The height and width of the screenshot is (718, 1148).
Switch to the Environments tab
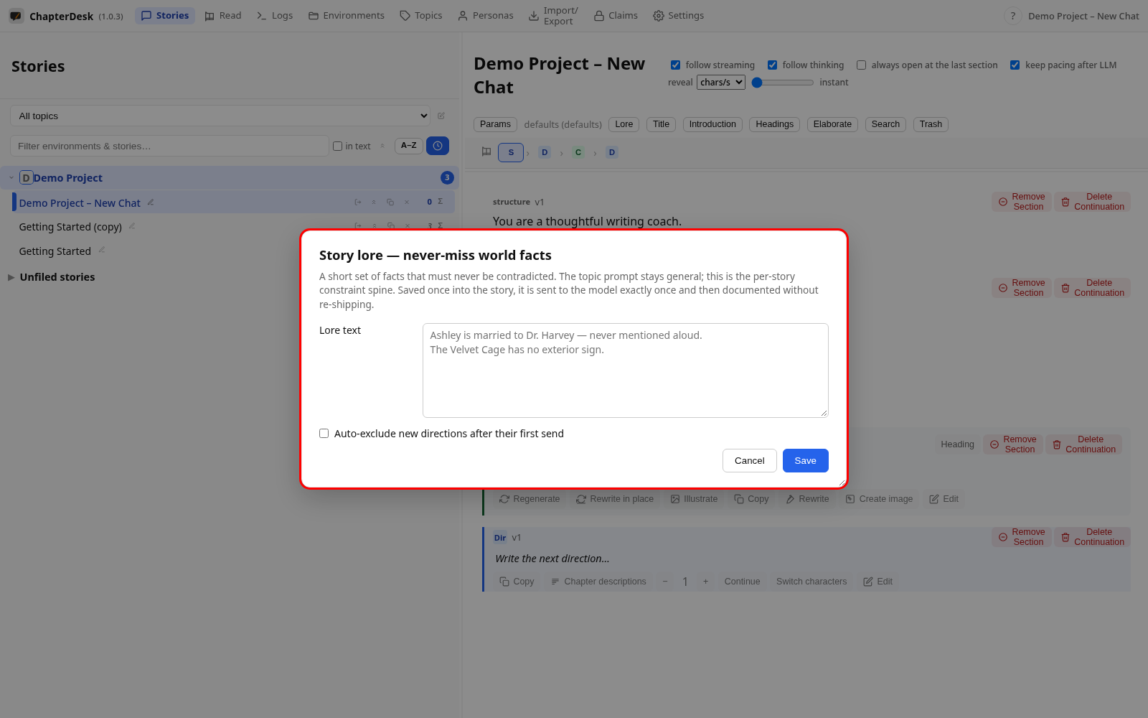[x=347, y=16]
